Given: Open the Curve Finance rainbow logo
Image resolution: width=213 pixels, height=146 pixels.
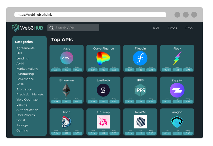Looking at the screenshot, I should tap(103, 58).
